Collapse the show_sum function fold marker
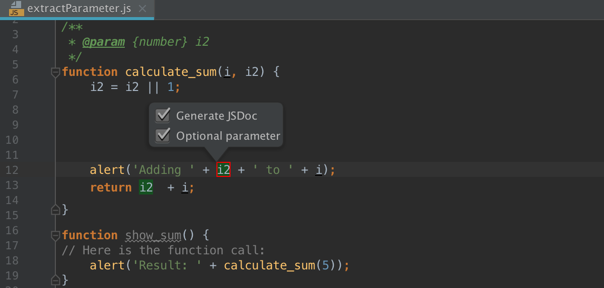604x288 pixels. coord(55,235)
